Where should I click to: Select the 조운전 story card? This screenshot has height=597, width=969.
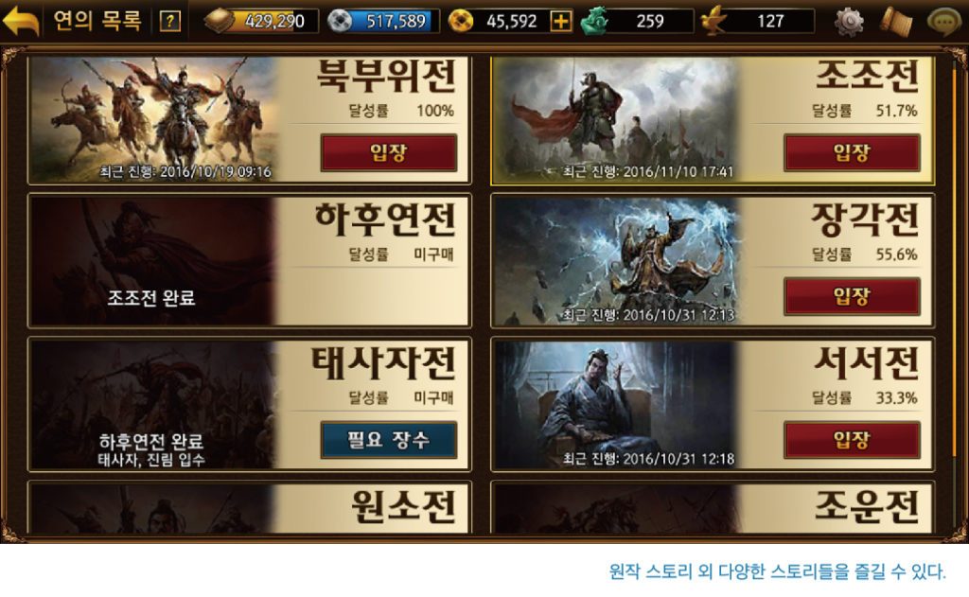[x=713, y=507]
